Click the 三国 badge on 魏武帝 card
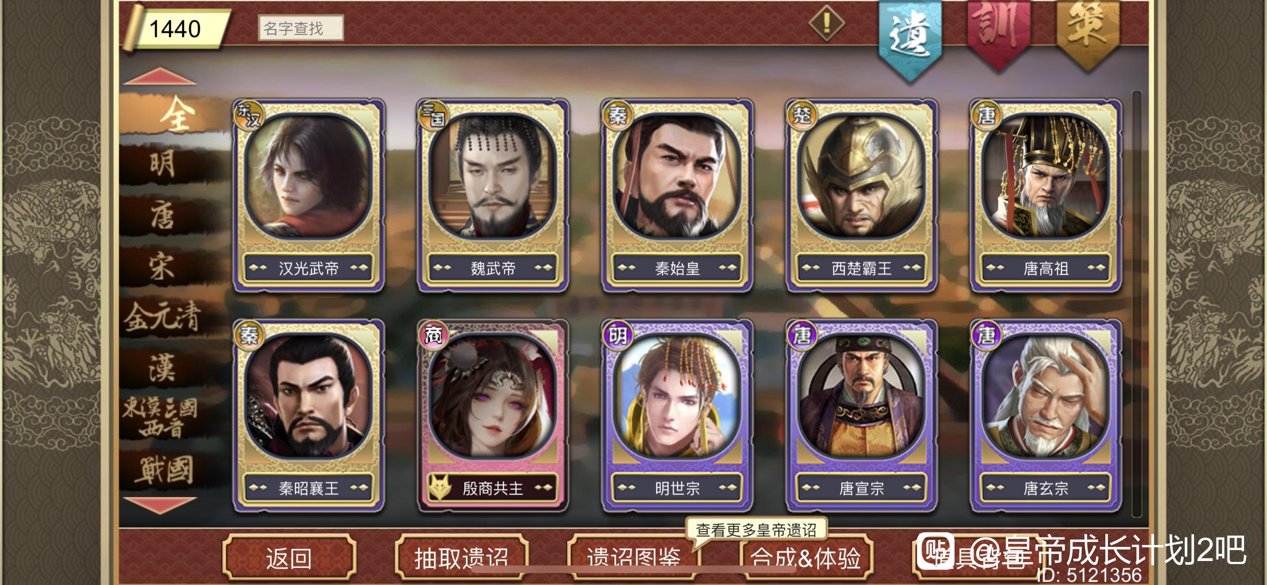The height and width of the screenshot is (585, 1267). 433,115
